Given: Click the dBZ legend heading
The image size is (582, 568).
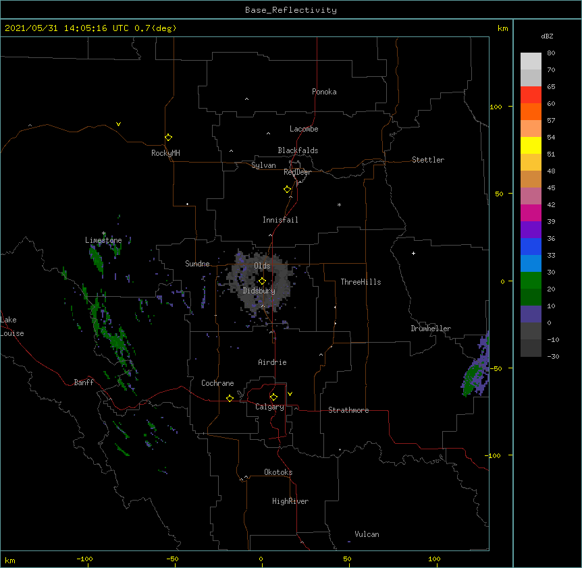Looking at the screenshot, I should pos(547,36).
